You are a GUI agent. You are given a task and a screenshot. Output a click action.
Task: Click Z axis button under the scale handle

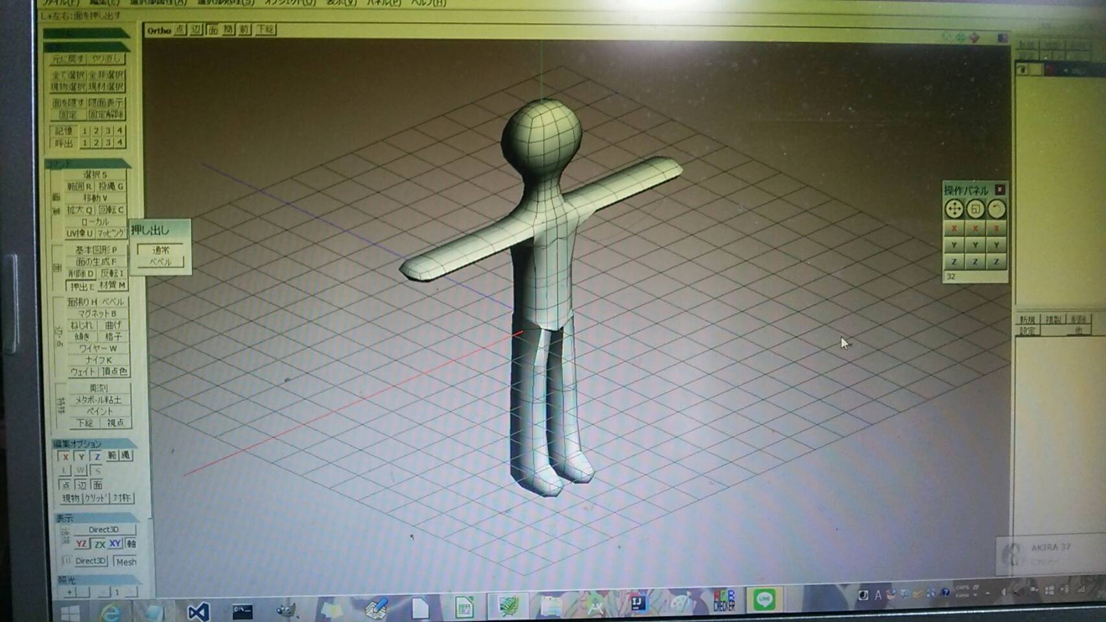point(975,262)
